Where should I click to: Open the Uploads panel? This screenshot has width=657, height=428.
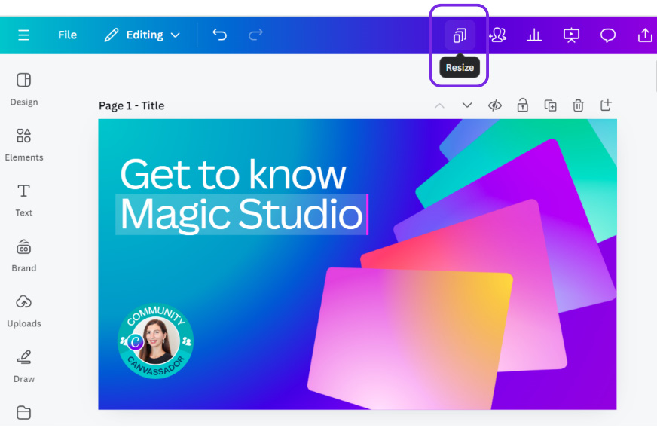[24, 310]
